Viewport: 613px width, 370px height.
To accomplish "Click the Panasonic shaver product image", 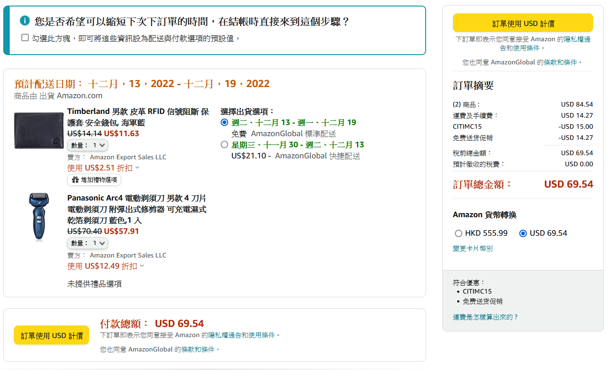I will point(39,216).
